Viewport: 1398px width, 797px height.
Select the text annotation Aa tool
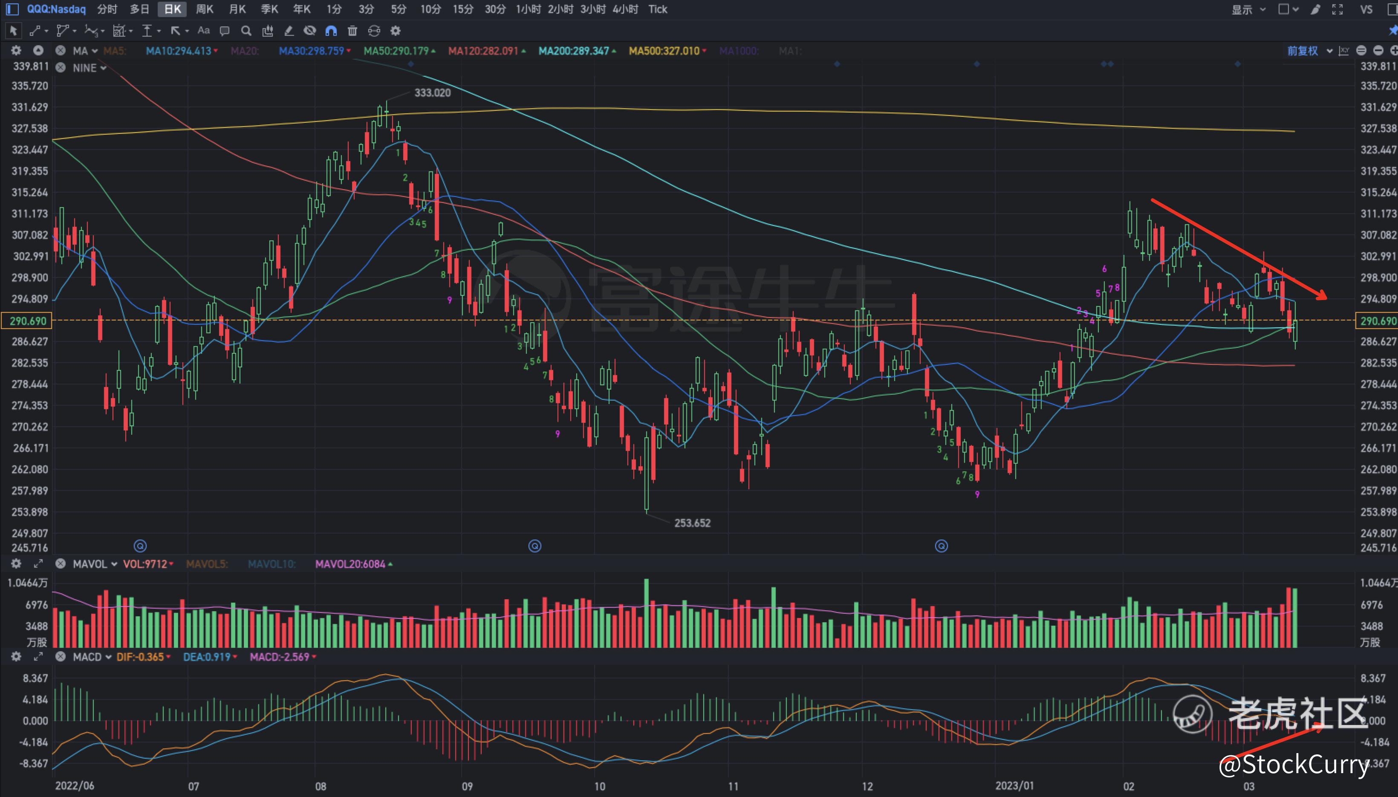click(204, 31)
